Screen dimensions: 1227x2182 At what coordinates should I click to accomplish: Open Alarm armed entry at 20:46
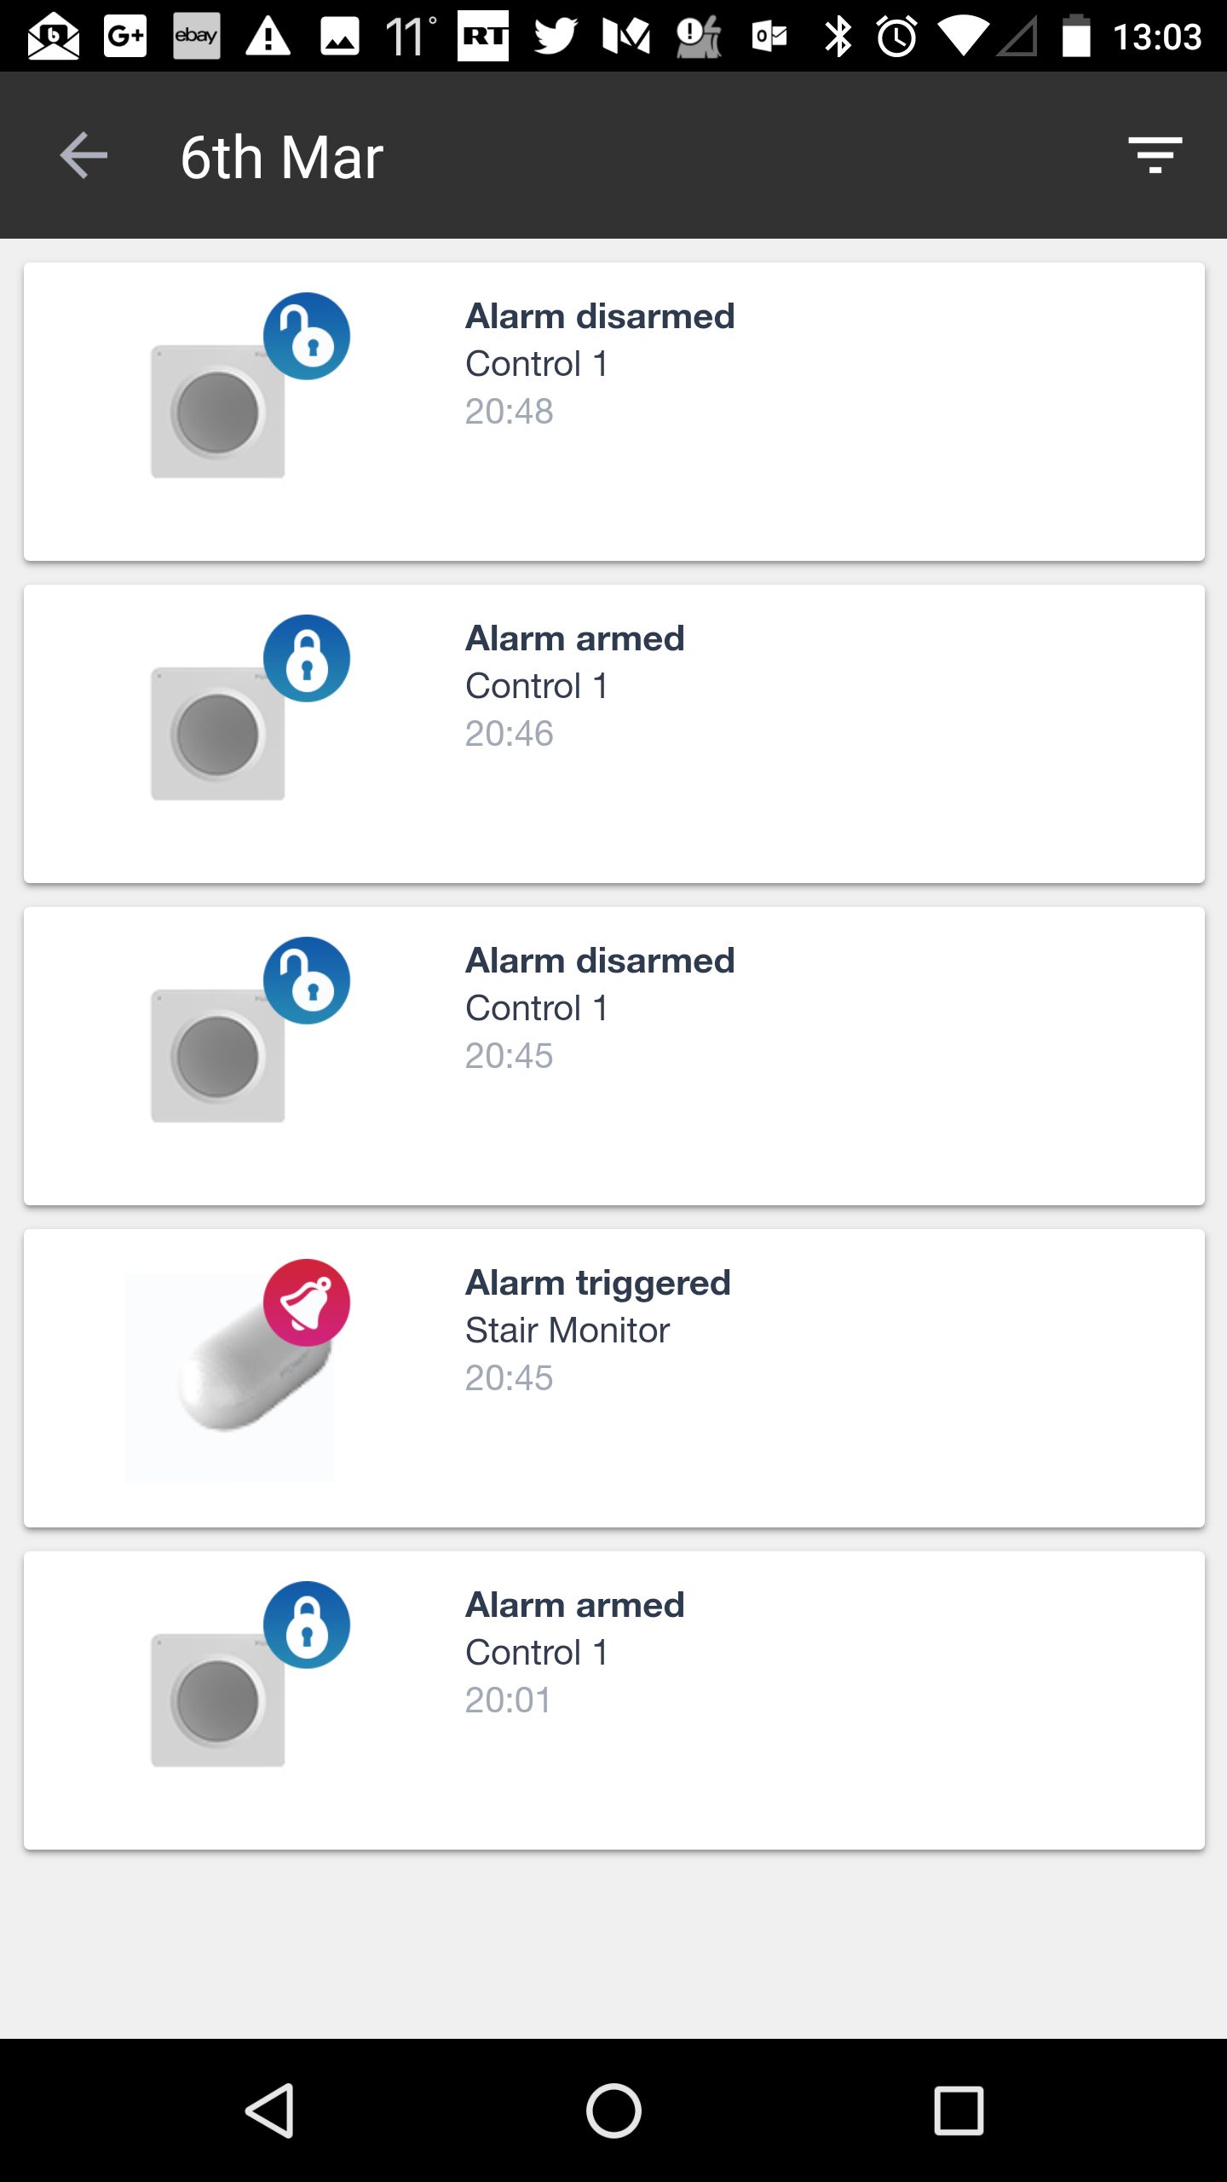point(614,734)
